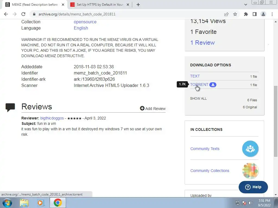Click the 6 Original count text
The width and height of the screenshot is (278, 208).
250,107
